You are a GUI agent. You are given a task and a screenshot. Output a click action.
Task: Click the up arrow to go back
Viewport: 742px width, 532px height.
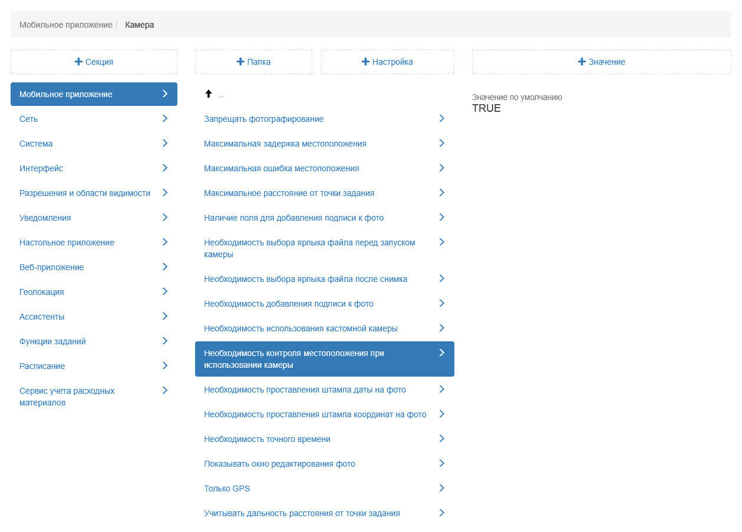pos(208,94)
